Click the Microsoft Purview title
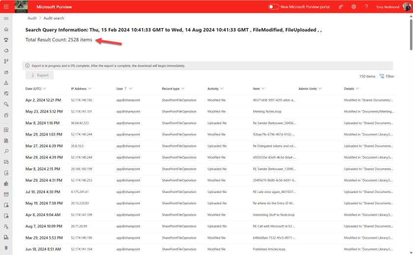The image size is (413, 255). tap(54, 7)
